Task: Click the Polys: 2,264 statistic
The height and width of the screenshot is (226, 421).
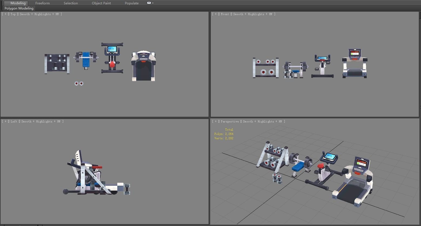Action: [224, 134]
